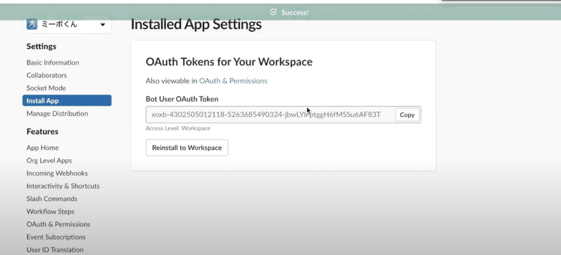This screenshot has height=255, width=561.
Task: Go to Collaborators page
Action: coord(46,76)
